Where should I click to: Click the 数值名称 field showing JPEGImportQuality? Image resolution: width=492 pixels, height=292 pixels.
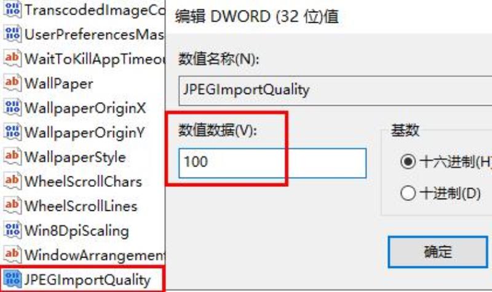[335, 90]
